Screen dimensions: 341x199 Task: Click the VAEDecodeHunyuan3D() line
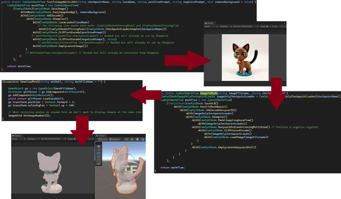pyautogui.click(x=208, y=110)
